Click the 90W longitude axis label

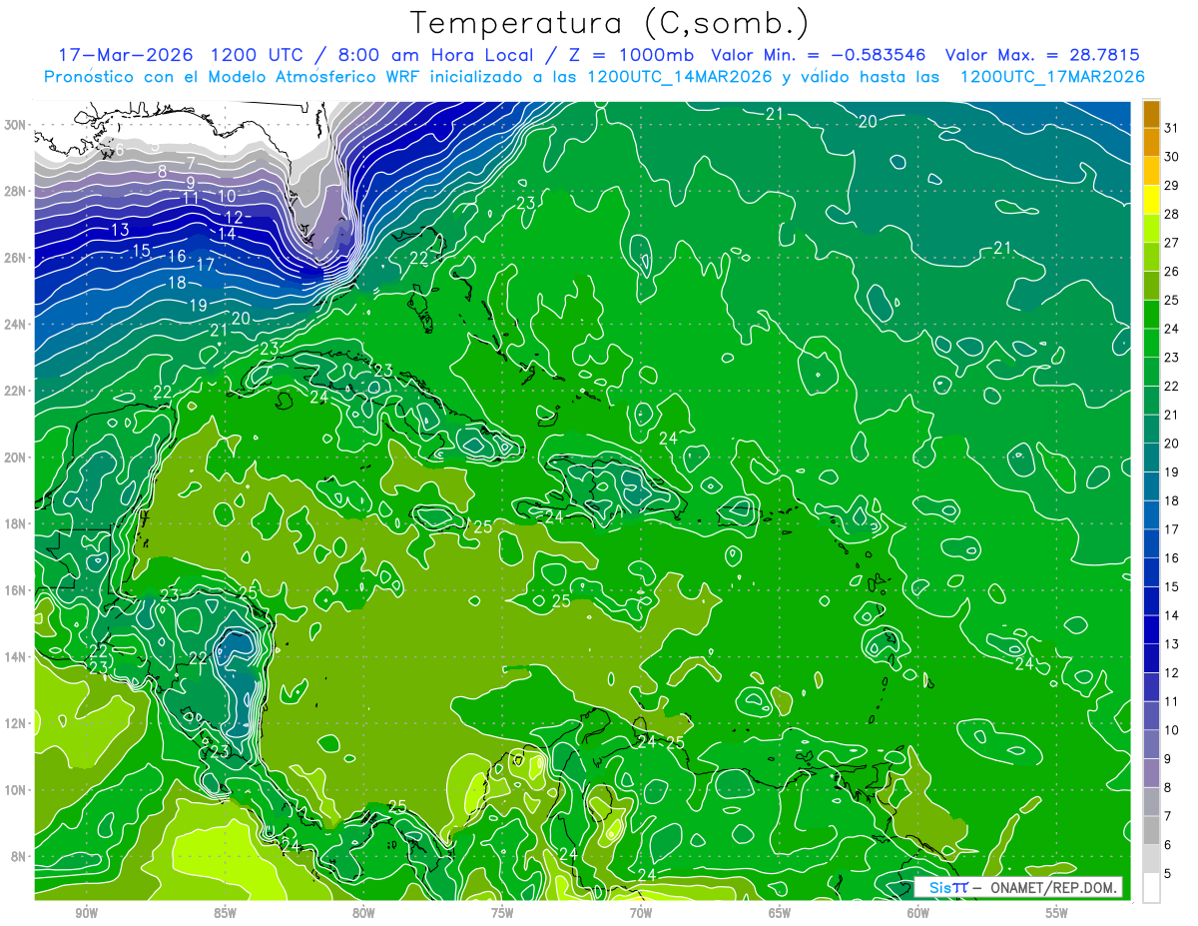click(x=87, y=913)
